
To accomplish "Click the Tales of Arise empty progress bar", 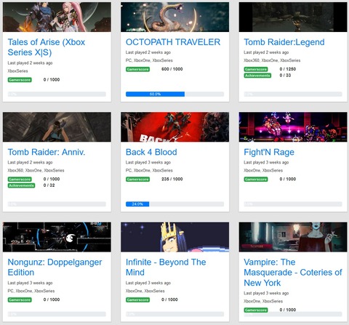I will (57, 94).
